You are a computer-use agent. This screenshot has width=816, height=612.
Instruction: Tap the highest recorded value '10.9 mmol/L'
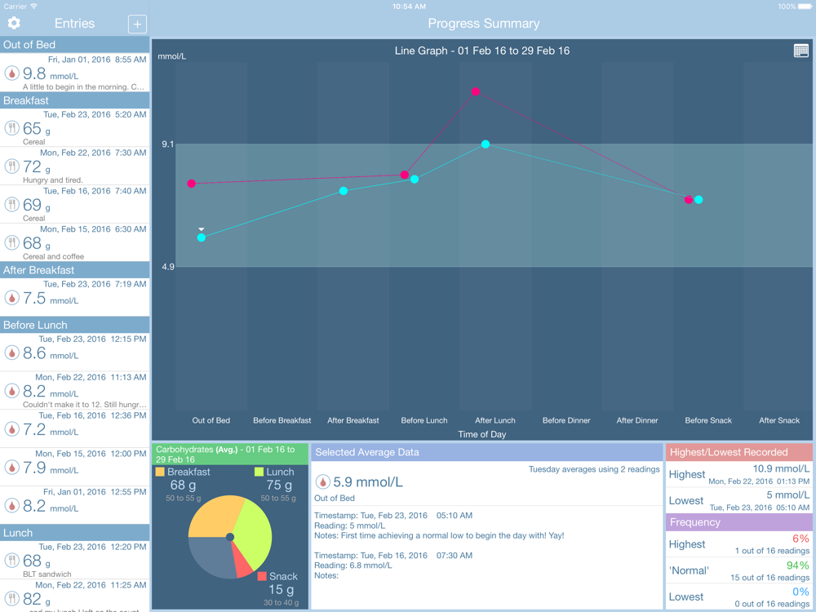(781, 469)
